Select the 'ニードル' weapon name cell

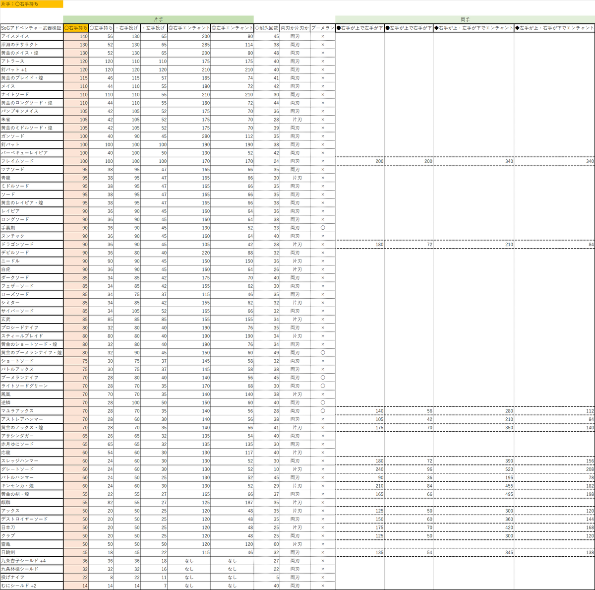pyautogui.click(x=32, y=261)
